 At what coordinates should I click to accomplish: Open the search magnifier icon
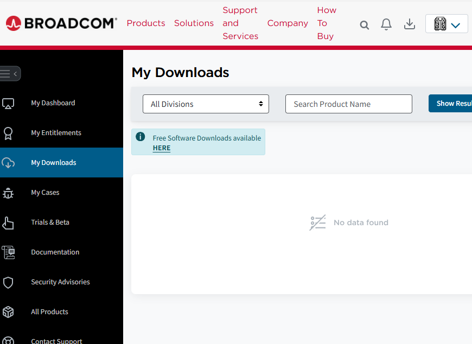click(364, 25)
